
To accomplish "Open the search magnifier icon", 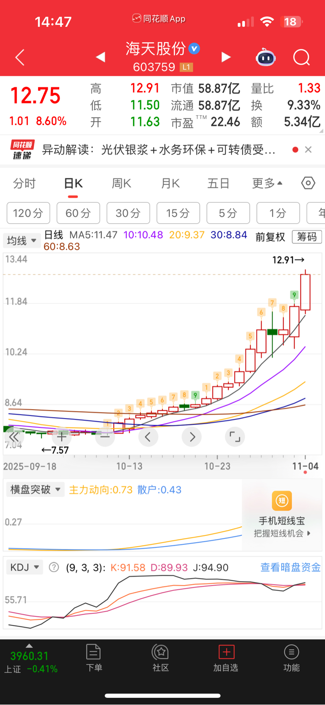I will point(302,57).
